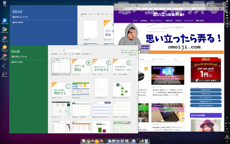The height and width of the screenshot is (144, 230).
Task: Click the search magnifier in Word template box
Action: click(x=92, y=11)
